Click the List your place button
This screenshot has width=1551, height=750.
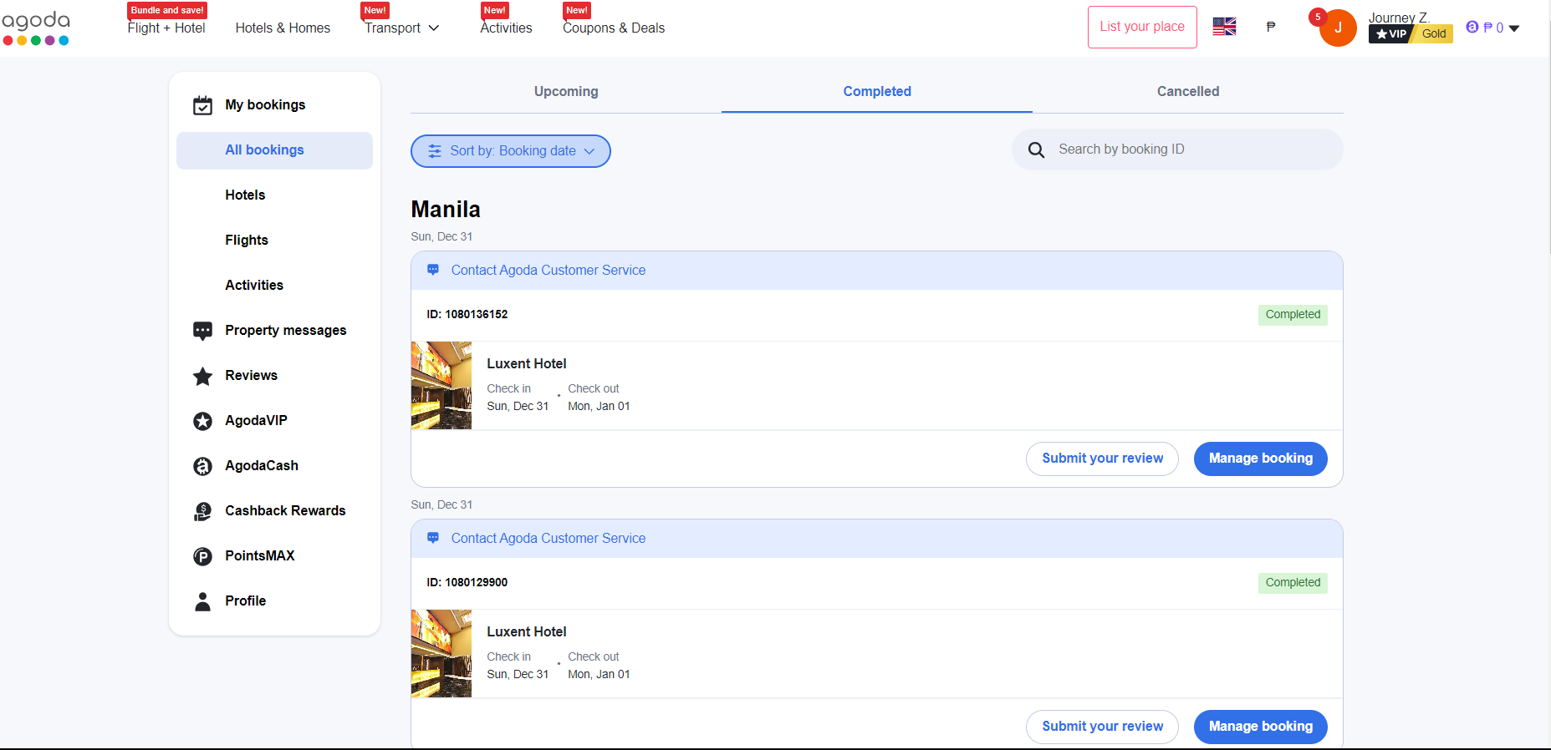(1142, 27)
